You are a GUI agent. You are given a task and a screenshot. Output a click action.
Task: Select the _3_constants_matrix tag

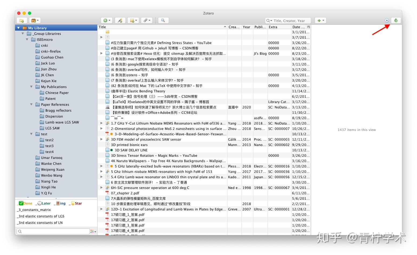point(34,210)
